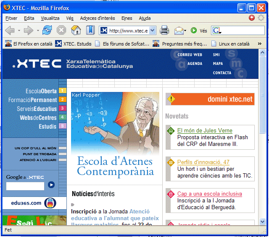Go to the Home page icon
269x237 pixels.
76,30
